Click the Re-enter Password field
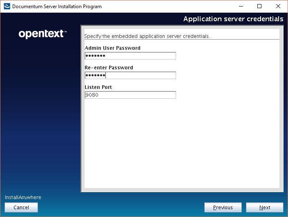The image size is (288, 217). click(130, 75)
